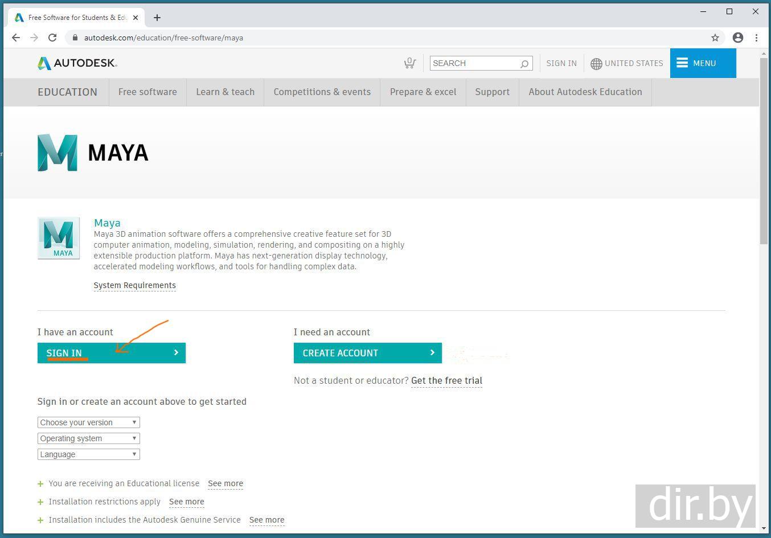Open the Language dropdown
This screenshot has width=771, height=538.
[x=88, y=454]
